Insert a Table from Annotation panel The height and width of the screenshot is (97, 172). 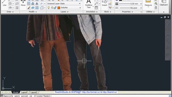click(96, 8)
